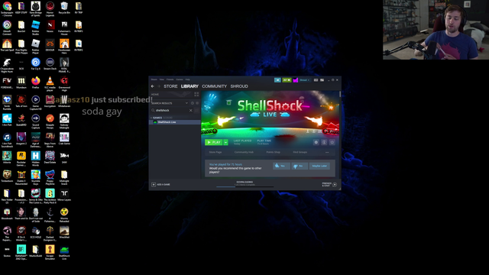Click the Steam back arrow
The height and width of the screenshot is (275, 489).
(x=153, y=86)
